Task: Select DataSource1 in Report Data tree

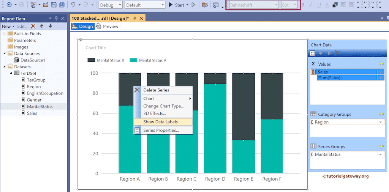Action: tap(33, 60)
